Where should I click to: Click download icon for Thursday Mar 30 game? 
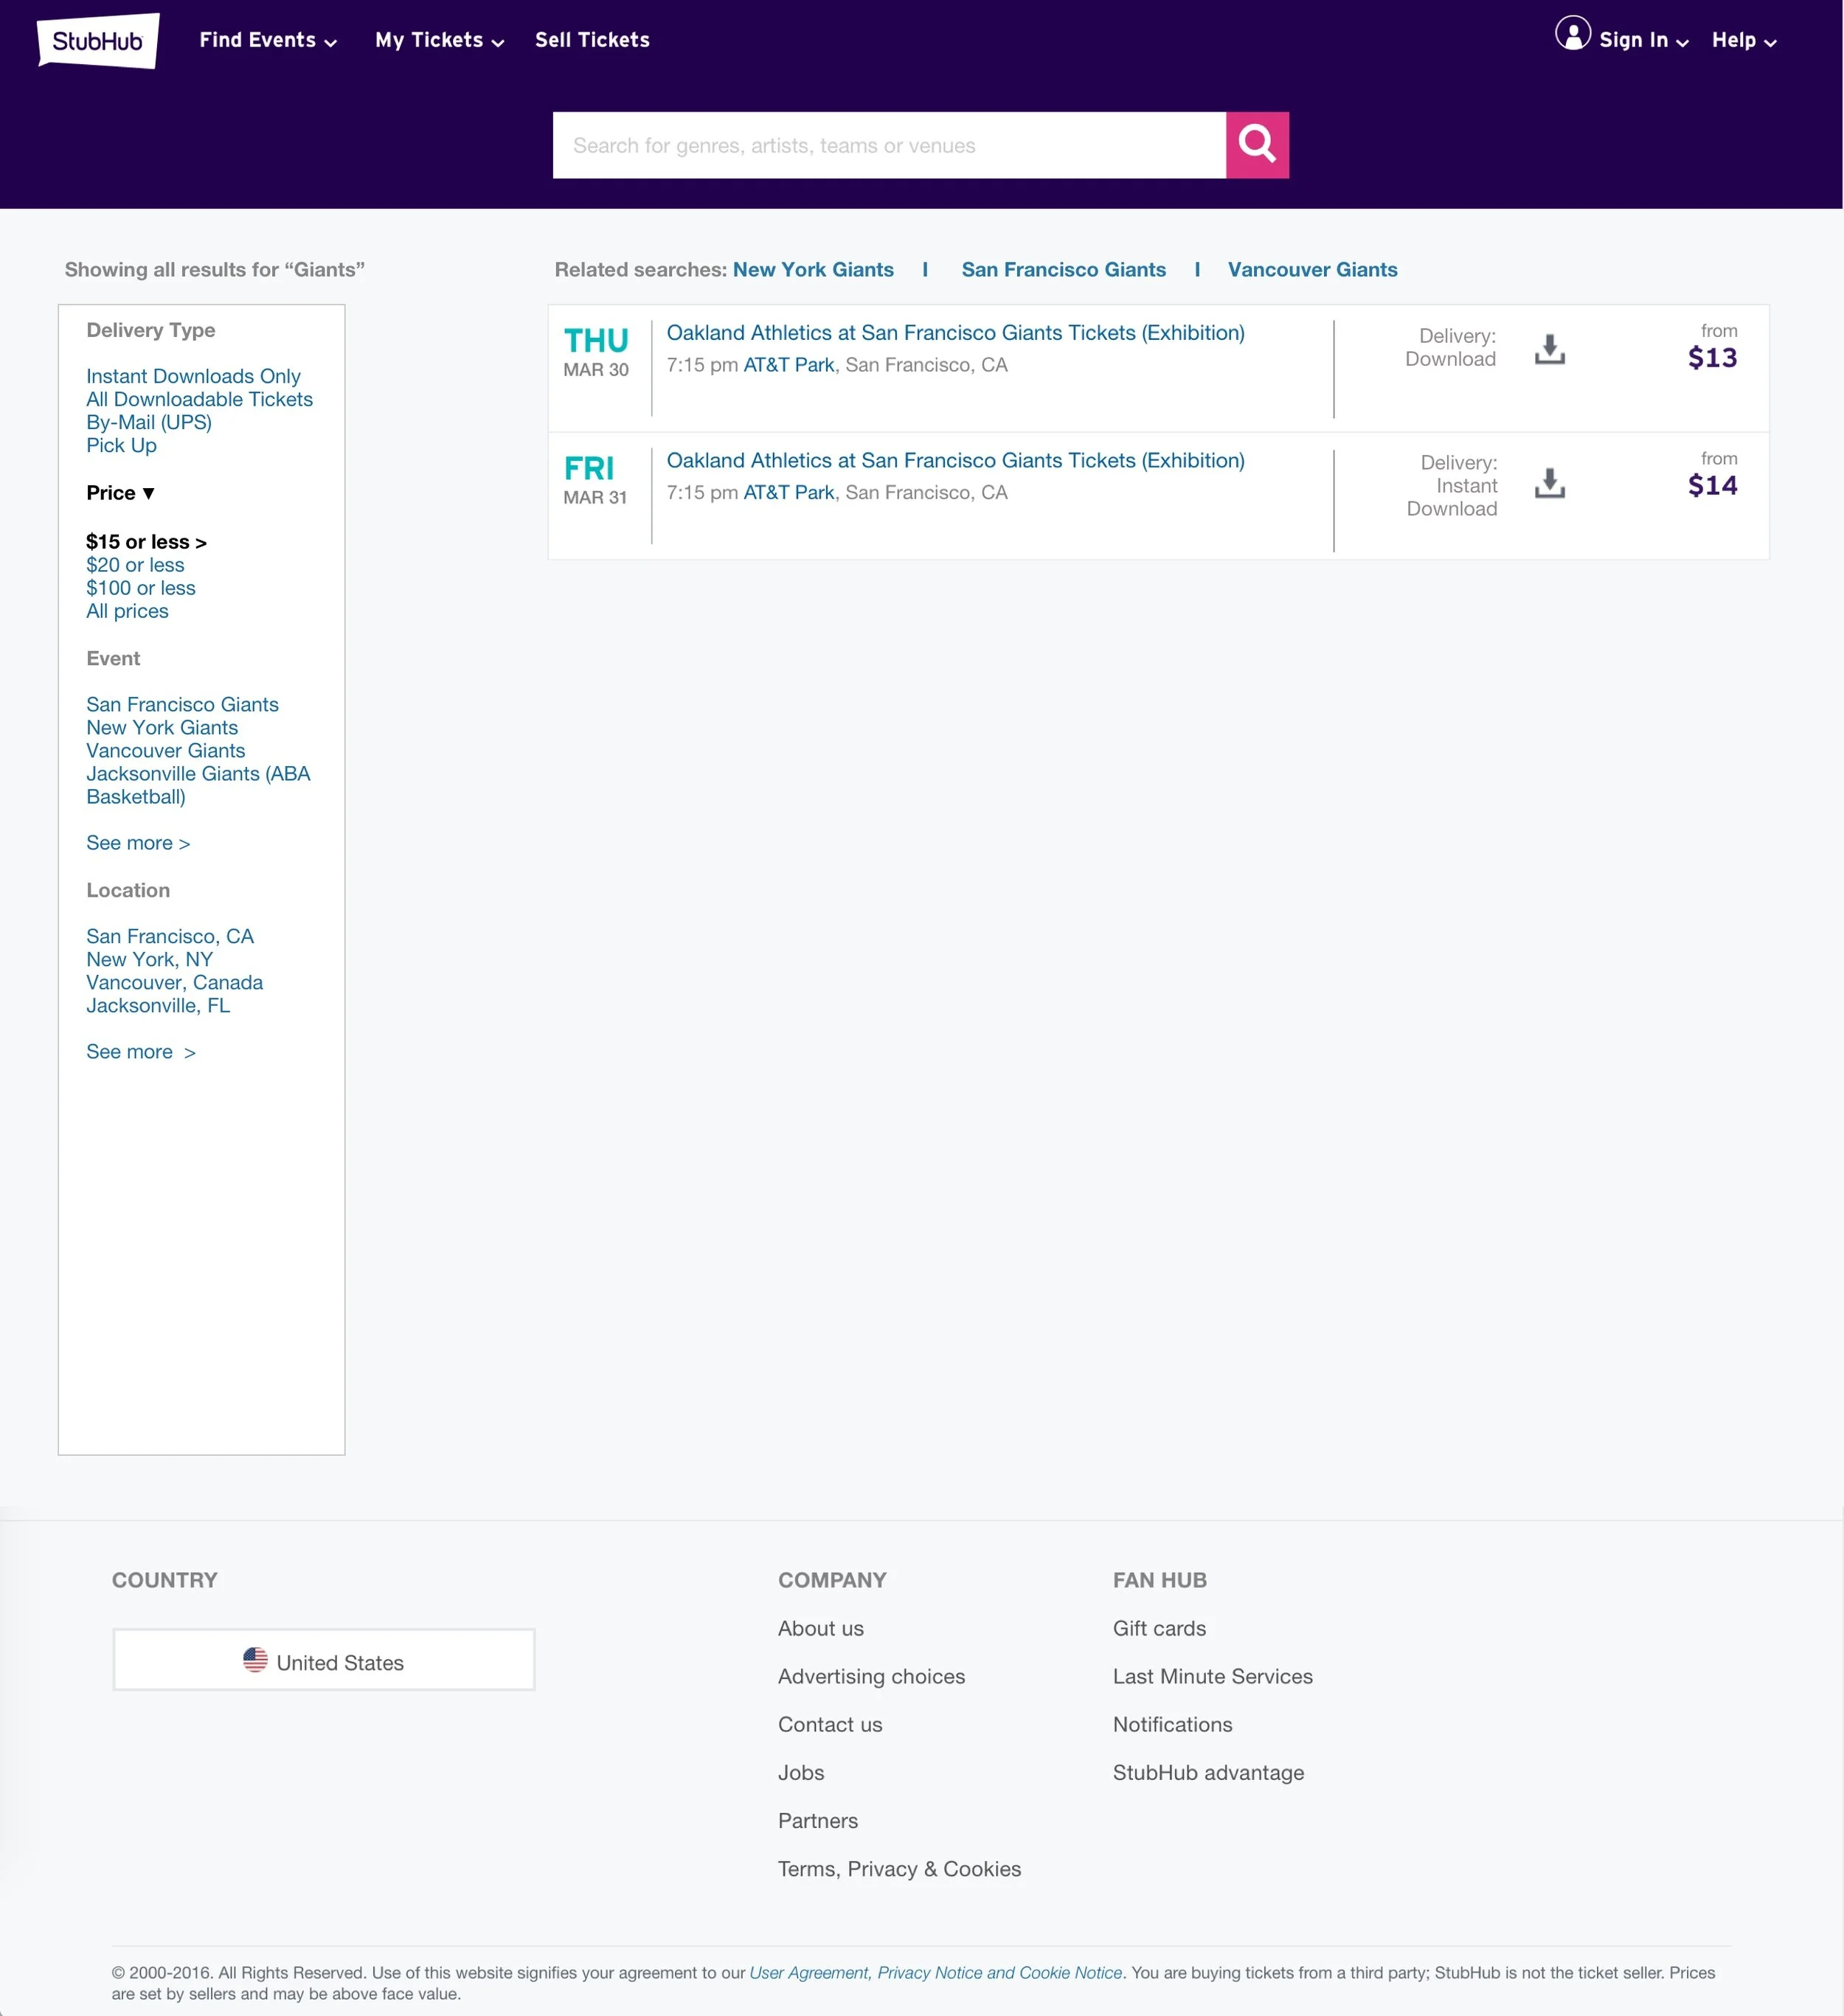point(1549,349)
